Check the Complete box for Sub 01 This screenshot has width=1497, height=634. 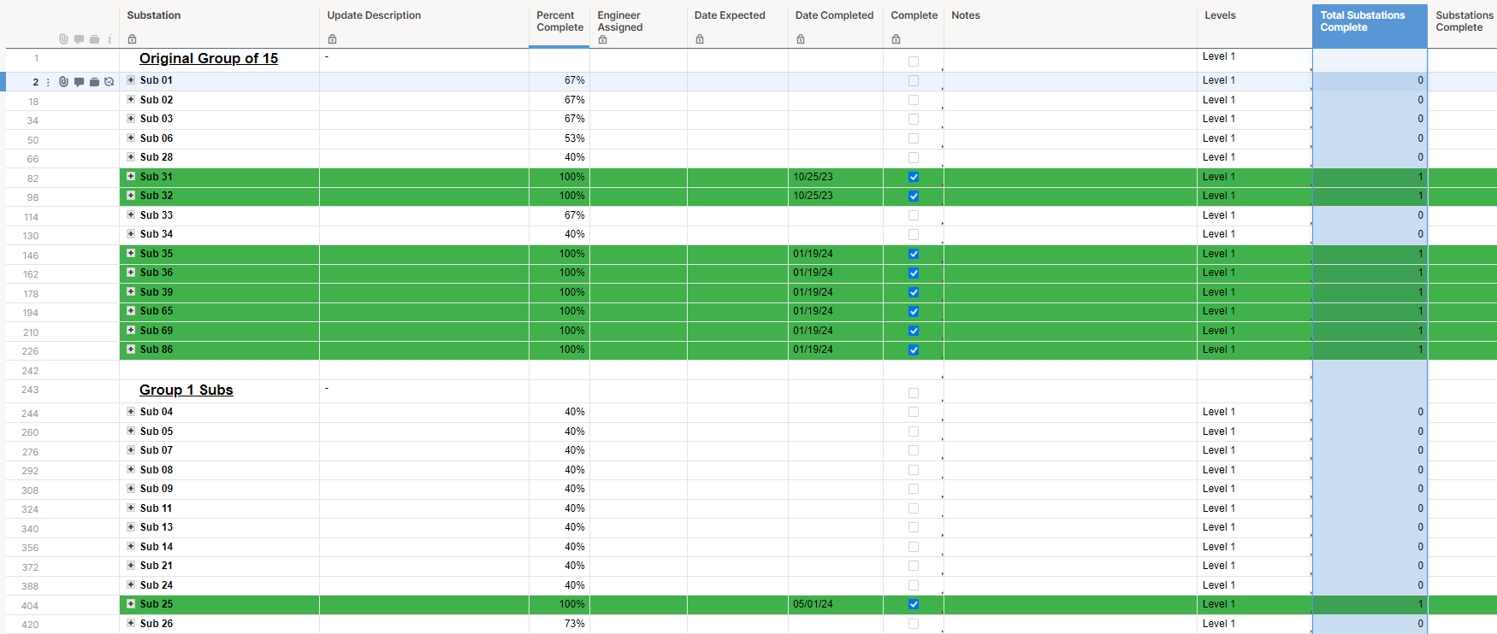(914, 80)
